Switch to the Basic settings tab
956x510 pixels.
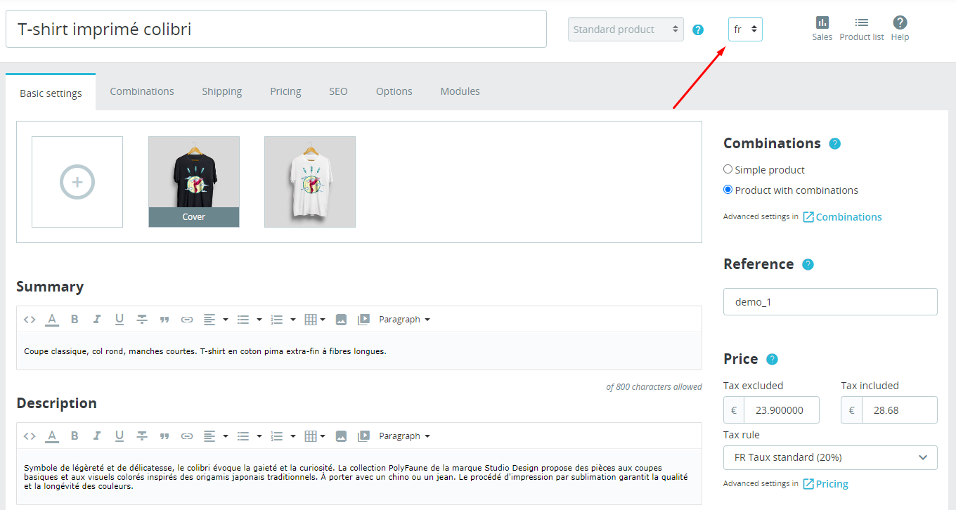[x=51, y=93]
